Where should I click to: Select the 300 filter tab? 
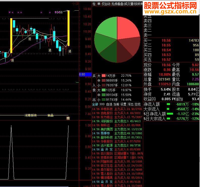click(x=102, y=104)
